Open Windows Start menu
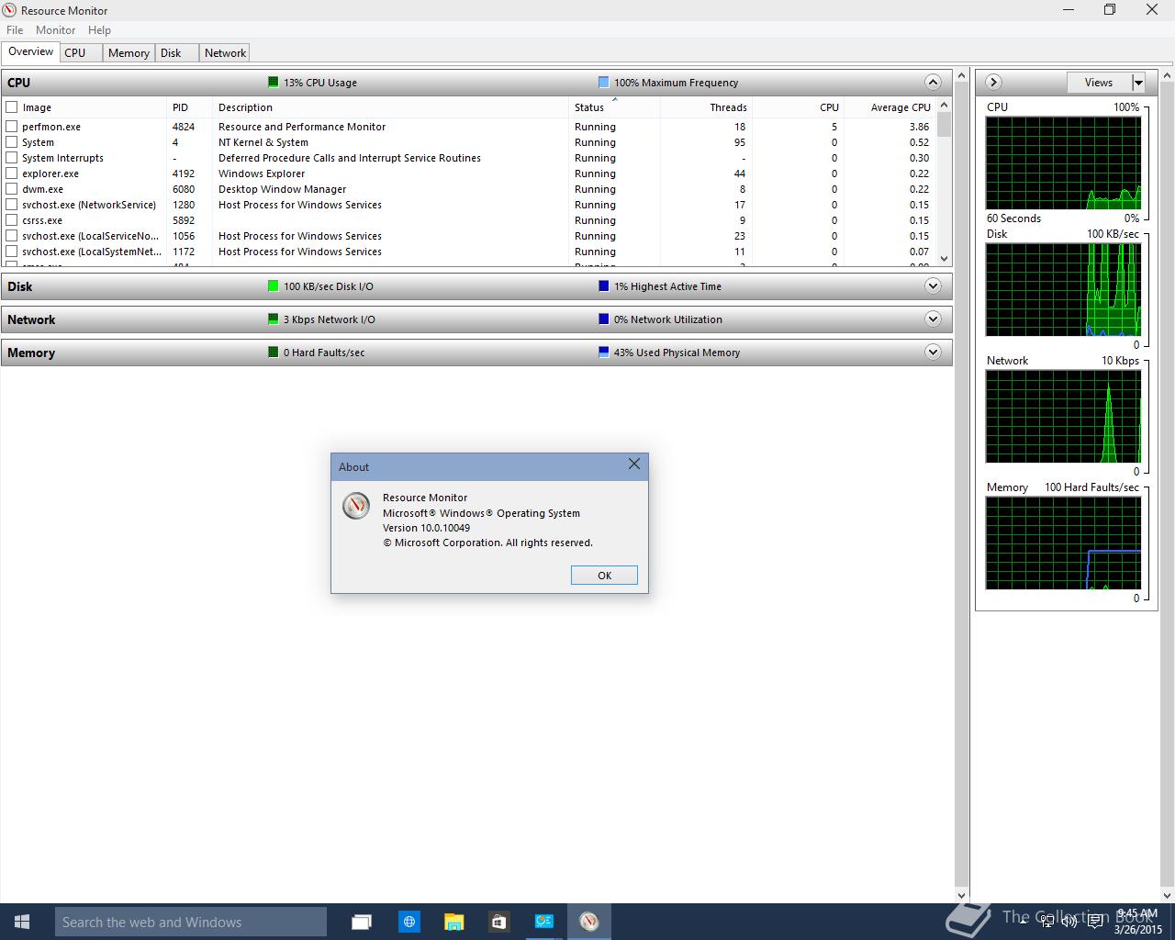This screenshot has height=940, width=1175. [x=22, y=922]
